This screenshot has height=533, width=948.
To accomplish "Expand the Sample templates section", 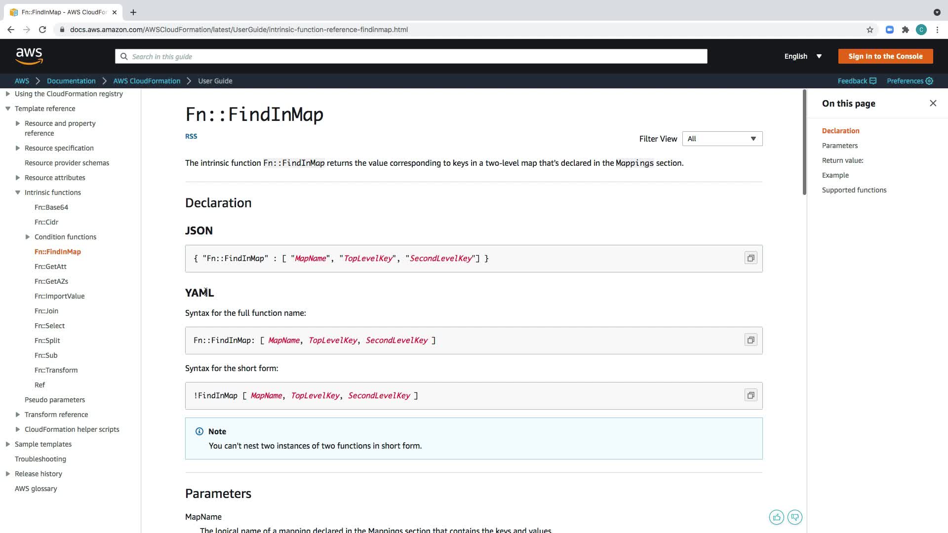I will coord(8,444).
